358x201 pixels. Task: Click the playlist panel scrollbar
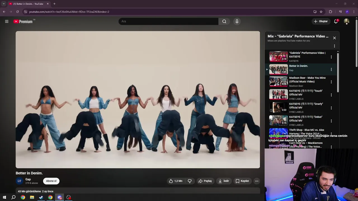click(x=338, y=73)
